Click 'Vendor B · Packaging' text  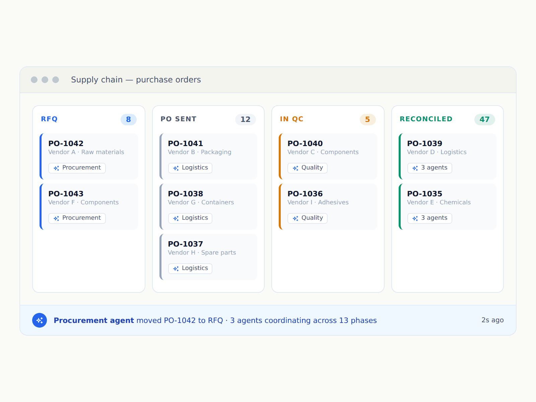click(x=200, y=152)
